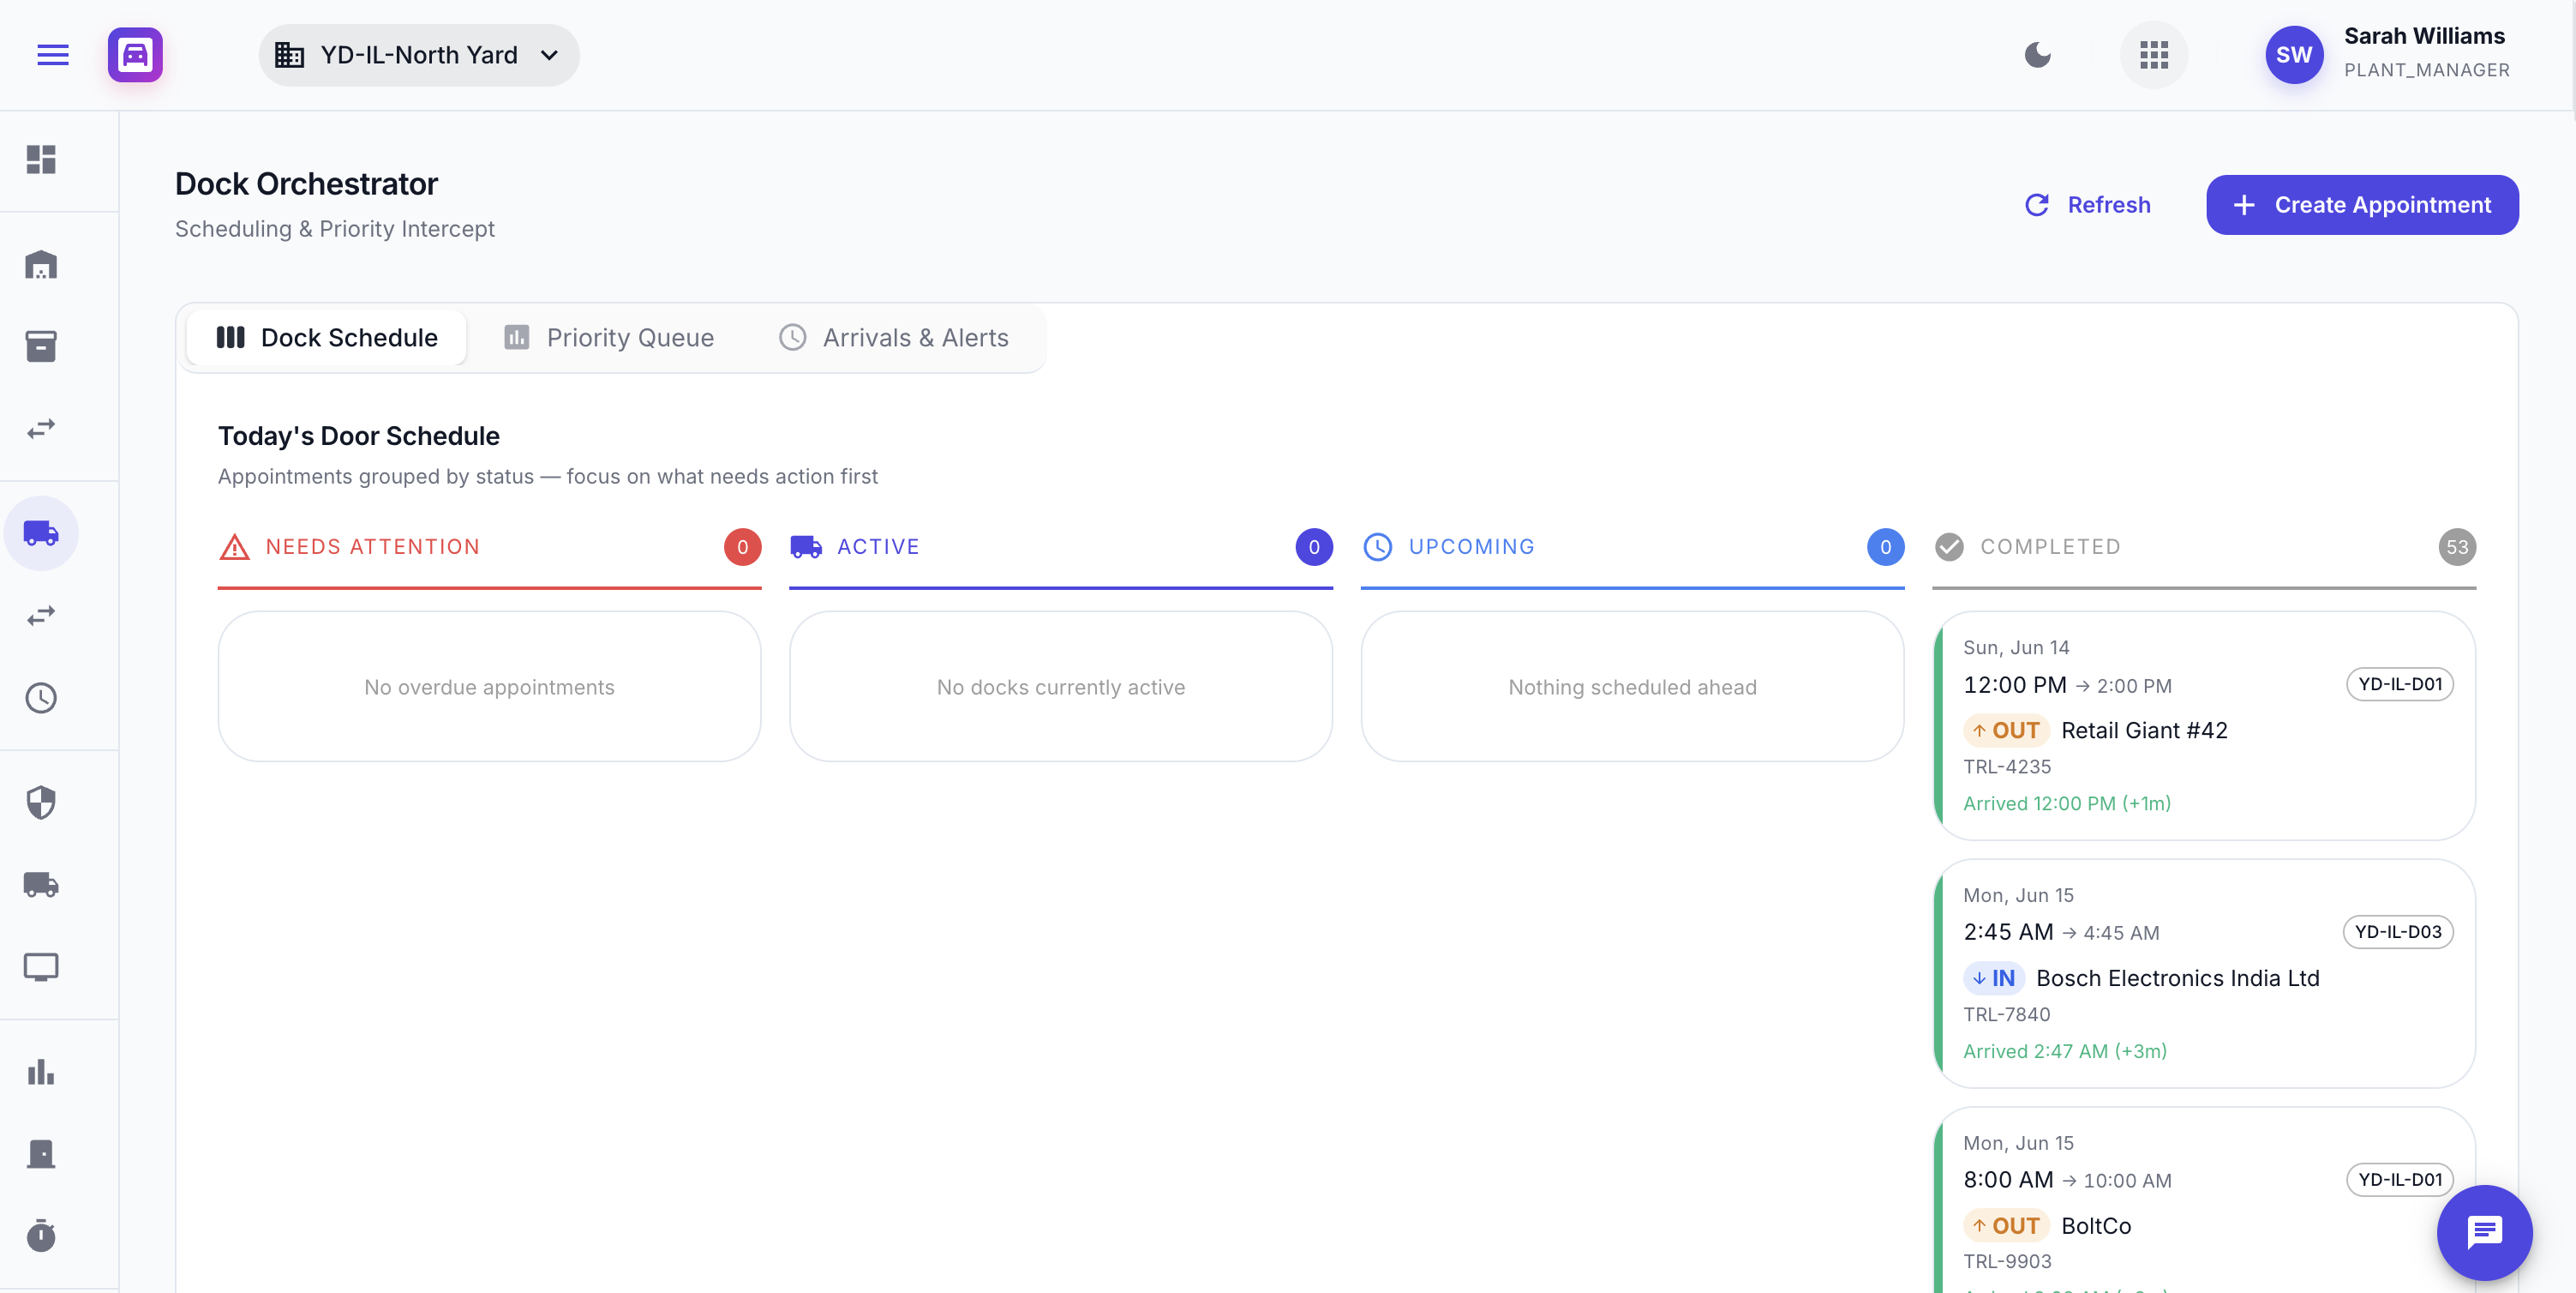2576x1293 pixels.
Task: Open the dashboard tiles sidebar icon
Action: coord(41,160)
